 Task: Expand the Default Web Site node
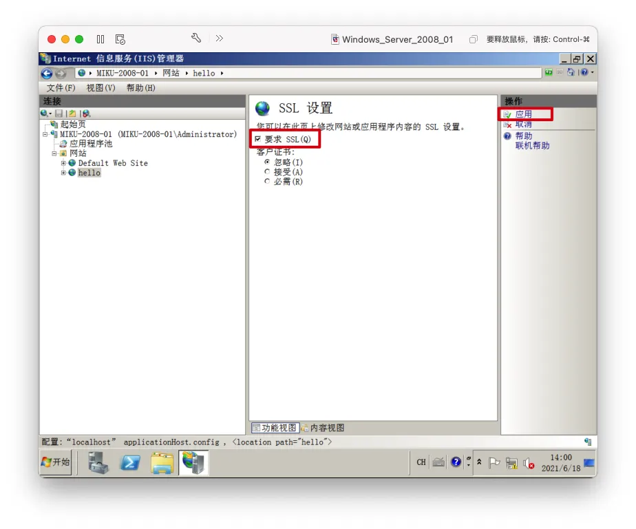pyautogui.click(x=63, y=163)
